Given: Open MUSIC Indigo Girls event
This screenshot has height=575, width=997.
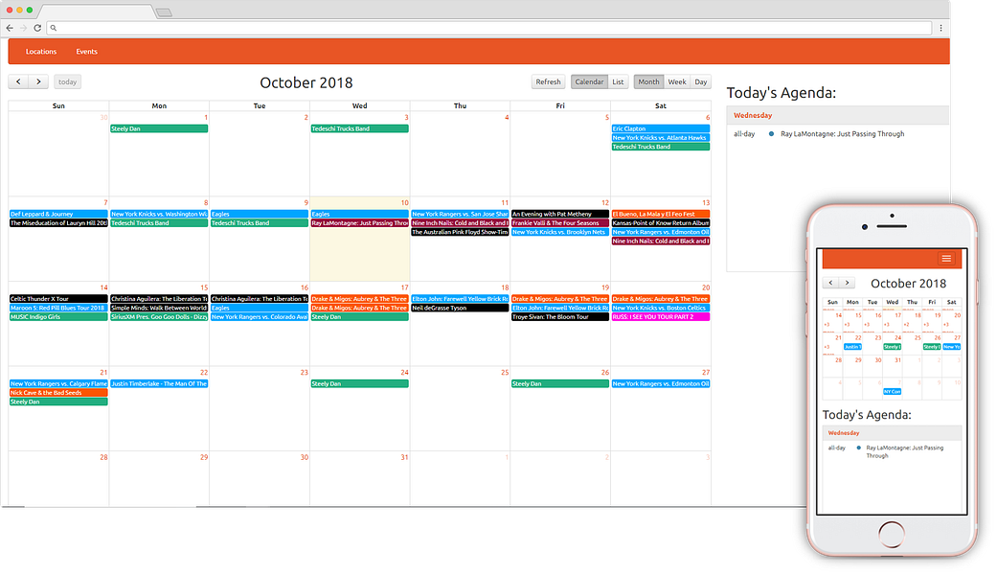Looking at the screenshot, I should click(58, 316).
